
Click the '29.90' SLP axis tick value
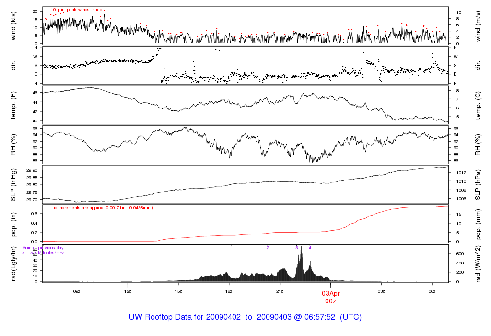[31, 170]
